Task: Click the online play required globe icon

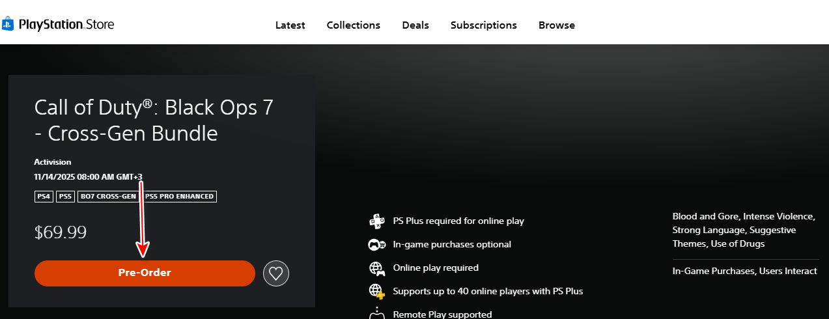Action: [376, 268]
